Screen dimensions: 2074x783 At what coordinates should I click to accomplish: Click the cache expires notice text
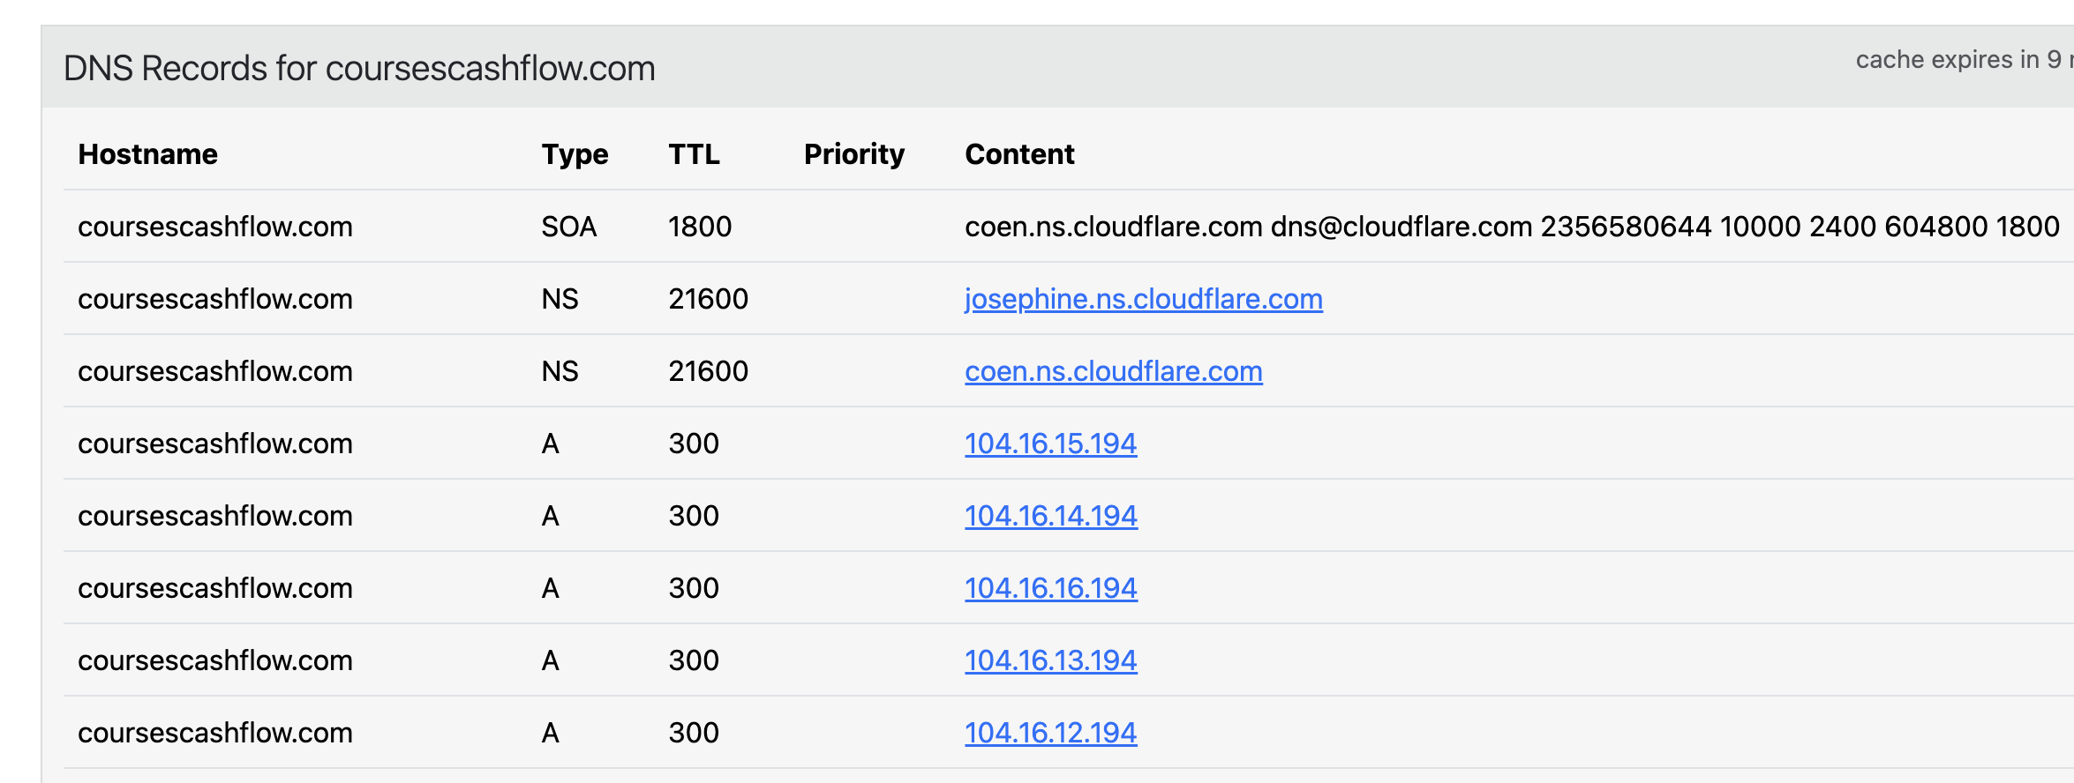(1959, 60)
